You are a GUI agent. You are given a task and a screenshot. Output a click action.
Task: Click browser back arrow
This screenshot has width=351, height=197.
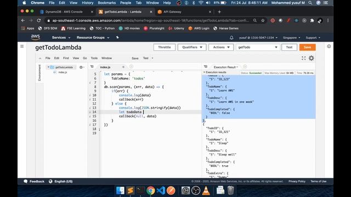(x=23, y=20)
